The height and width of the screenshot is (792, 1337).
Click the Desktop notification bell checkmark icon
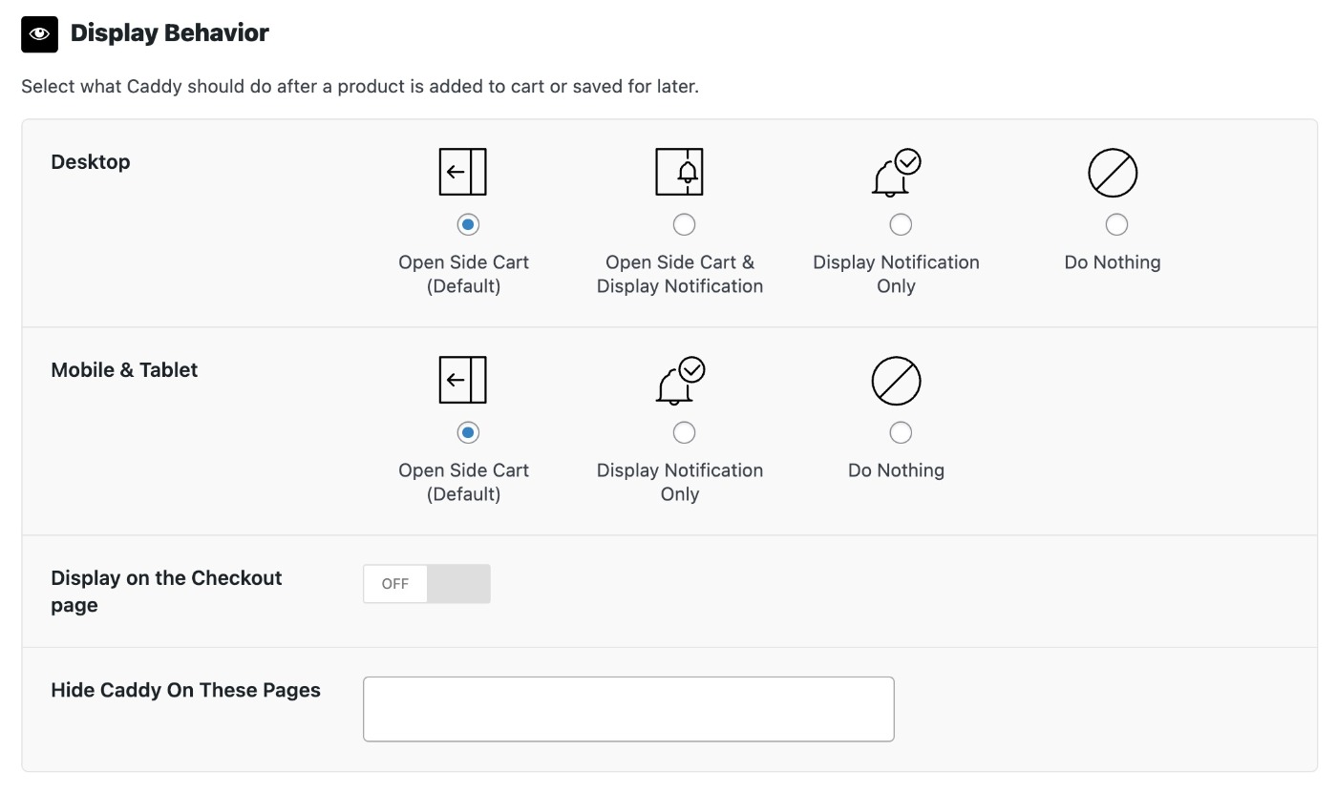pyautogui.click(x=896, y=173)
